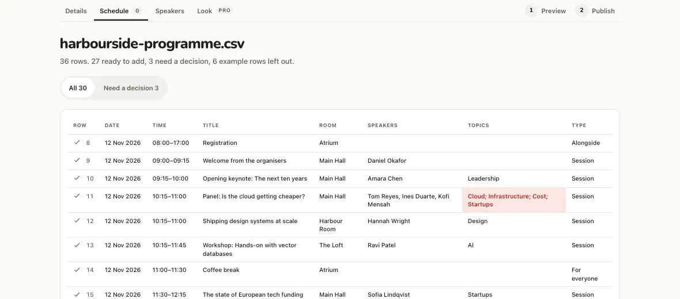Click speaker Ravi Patel
This screenshot has height=299, width=680.
381,245
